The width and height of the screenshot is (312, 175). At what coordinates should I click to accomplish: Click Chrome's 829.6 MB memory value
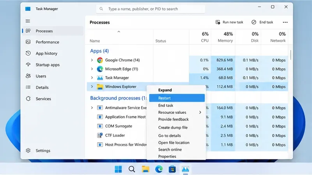pyautogui.click(x=225, y=60)
